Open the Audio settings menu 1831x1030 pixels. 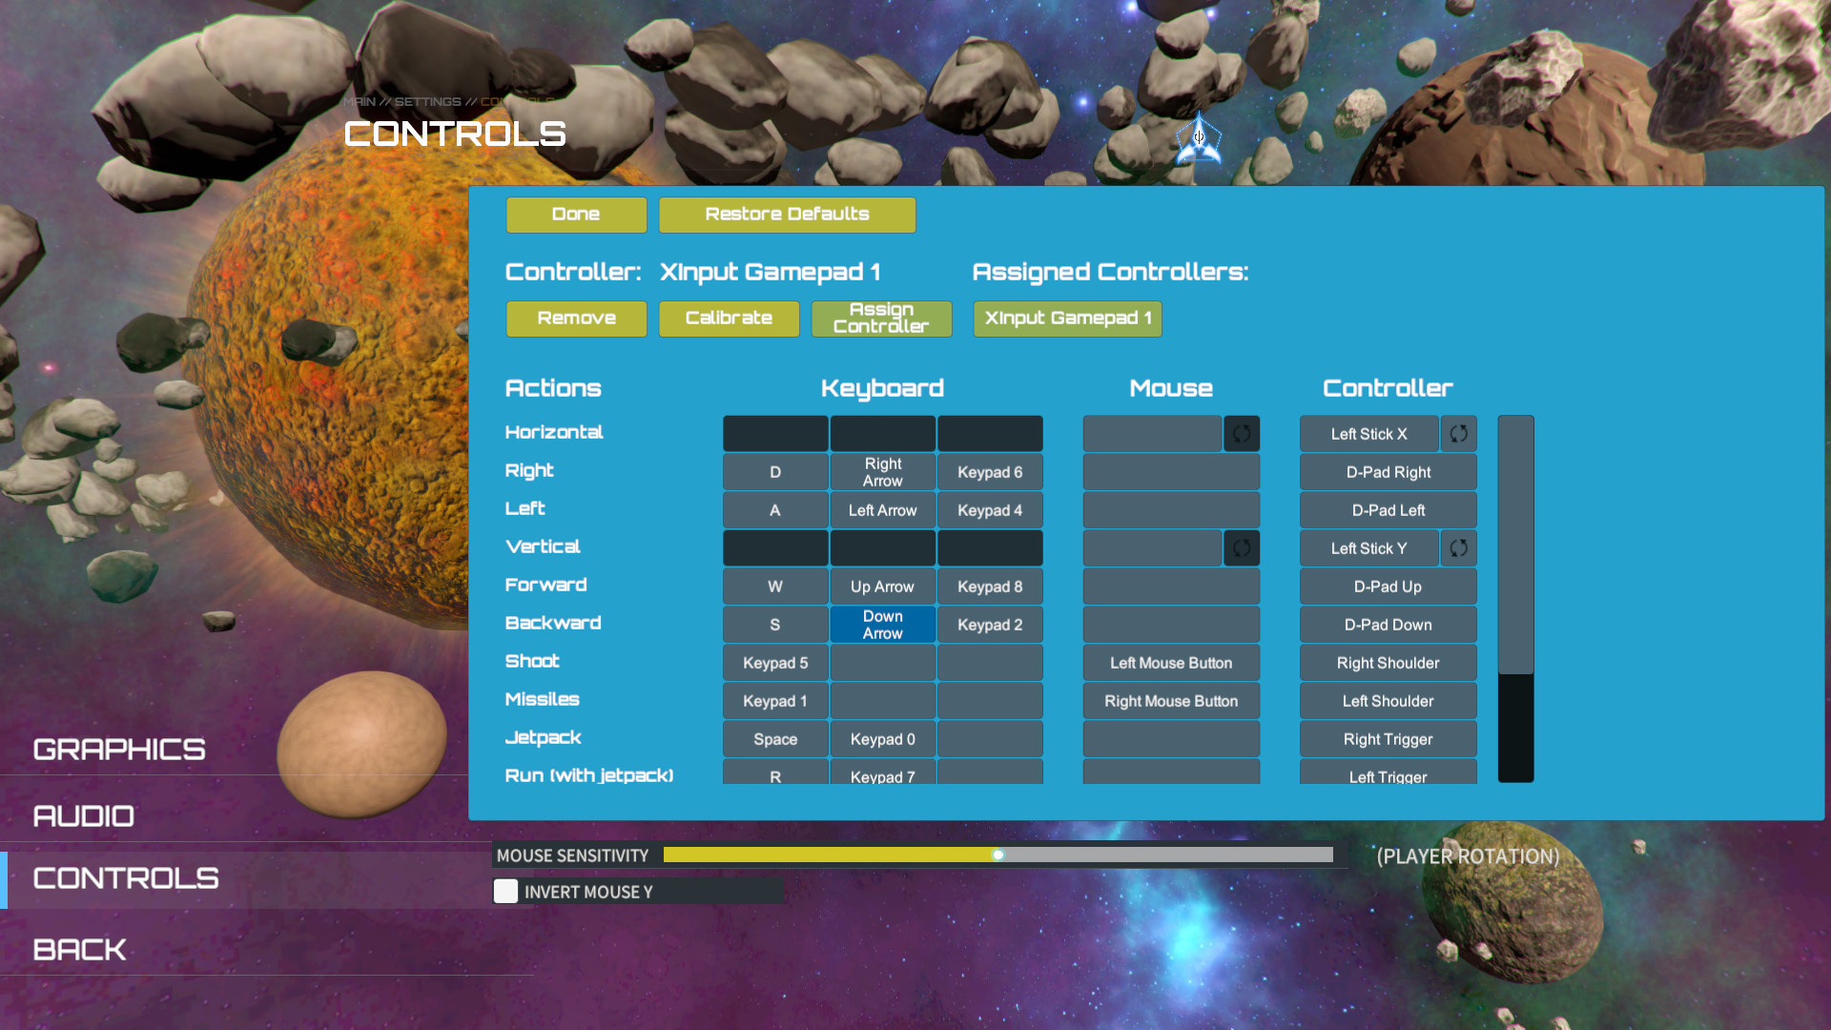click(x=84, y=816)
